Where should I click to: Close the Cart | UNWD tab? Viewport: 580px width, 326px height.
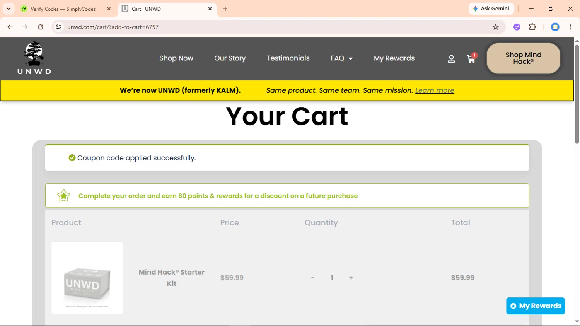210,9
